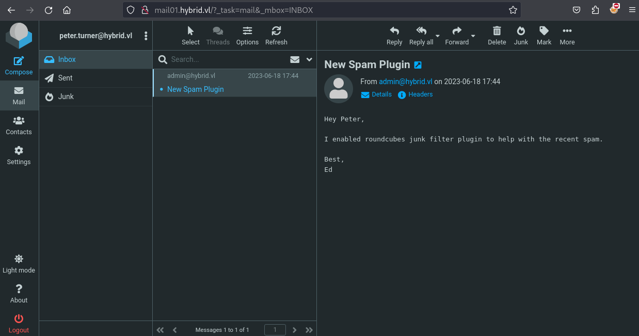639x336 pixels.
Task: Open the About dialog
Action: tap(19, 294)
